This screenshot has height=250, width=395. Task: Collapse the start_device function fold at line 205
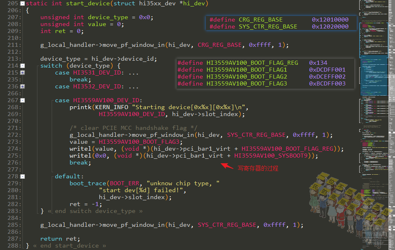pos(22,3)
